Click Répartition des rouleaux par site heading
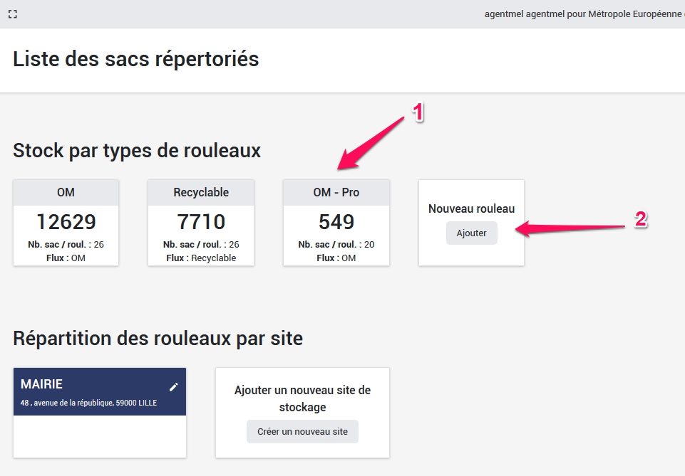Viewport: 685px width, 476px height. pos(158,339)
